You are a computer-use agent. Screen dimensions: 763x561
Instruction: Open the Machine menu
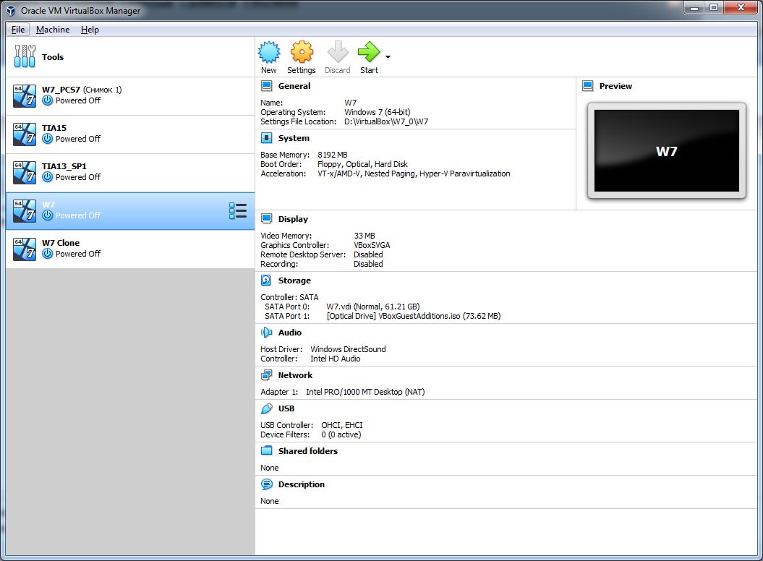53,30
